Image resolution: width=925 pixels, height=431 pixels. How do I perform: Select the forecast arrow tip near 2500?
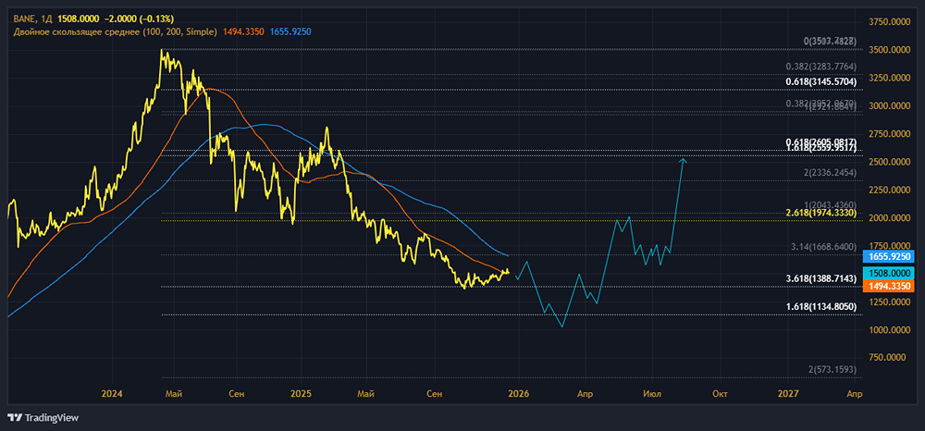click(684, 159)
